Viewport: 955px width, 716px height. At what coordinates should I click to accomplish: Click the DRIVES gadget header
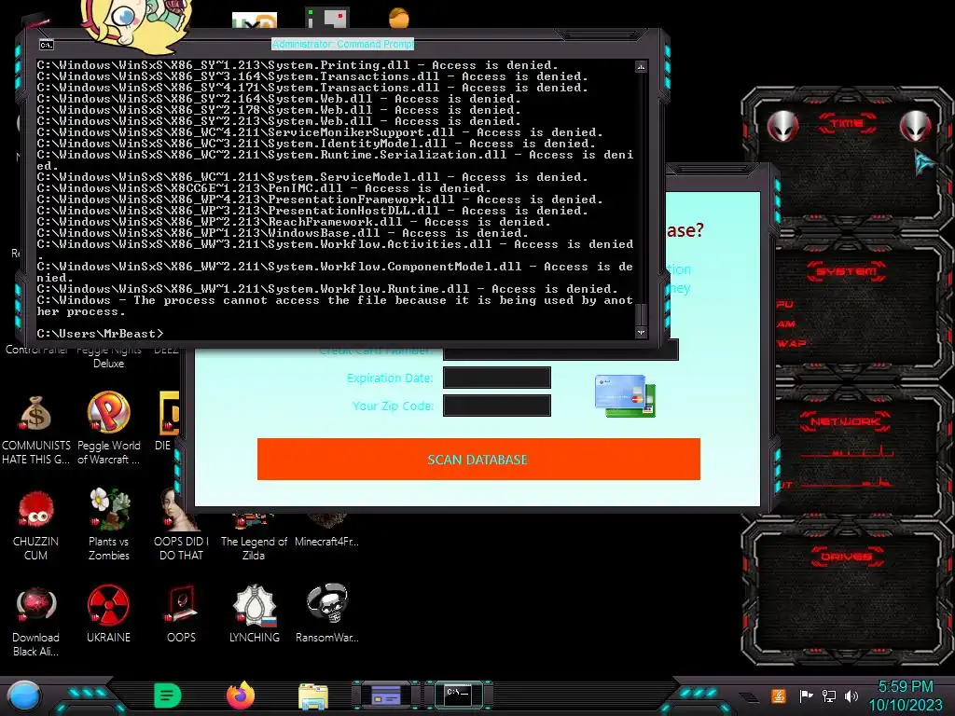pos(845,556)
